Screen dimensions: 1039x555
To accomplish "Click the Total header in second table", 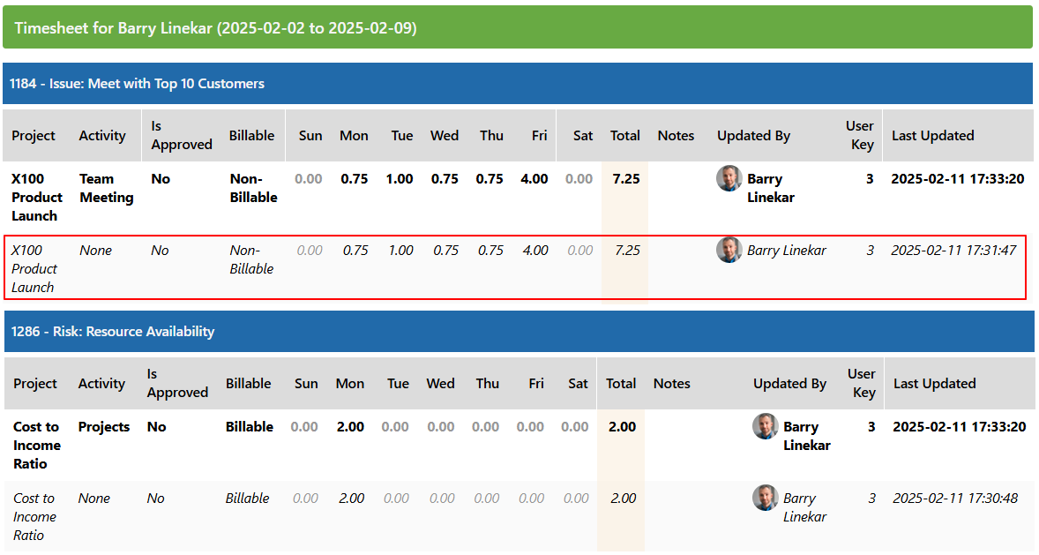I will 621,384.
